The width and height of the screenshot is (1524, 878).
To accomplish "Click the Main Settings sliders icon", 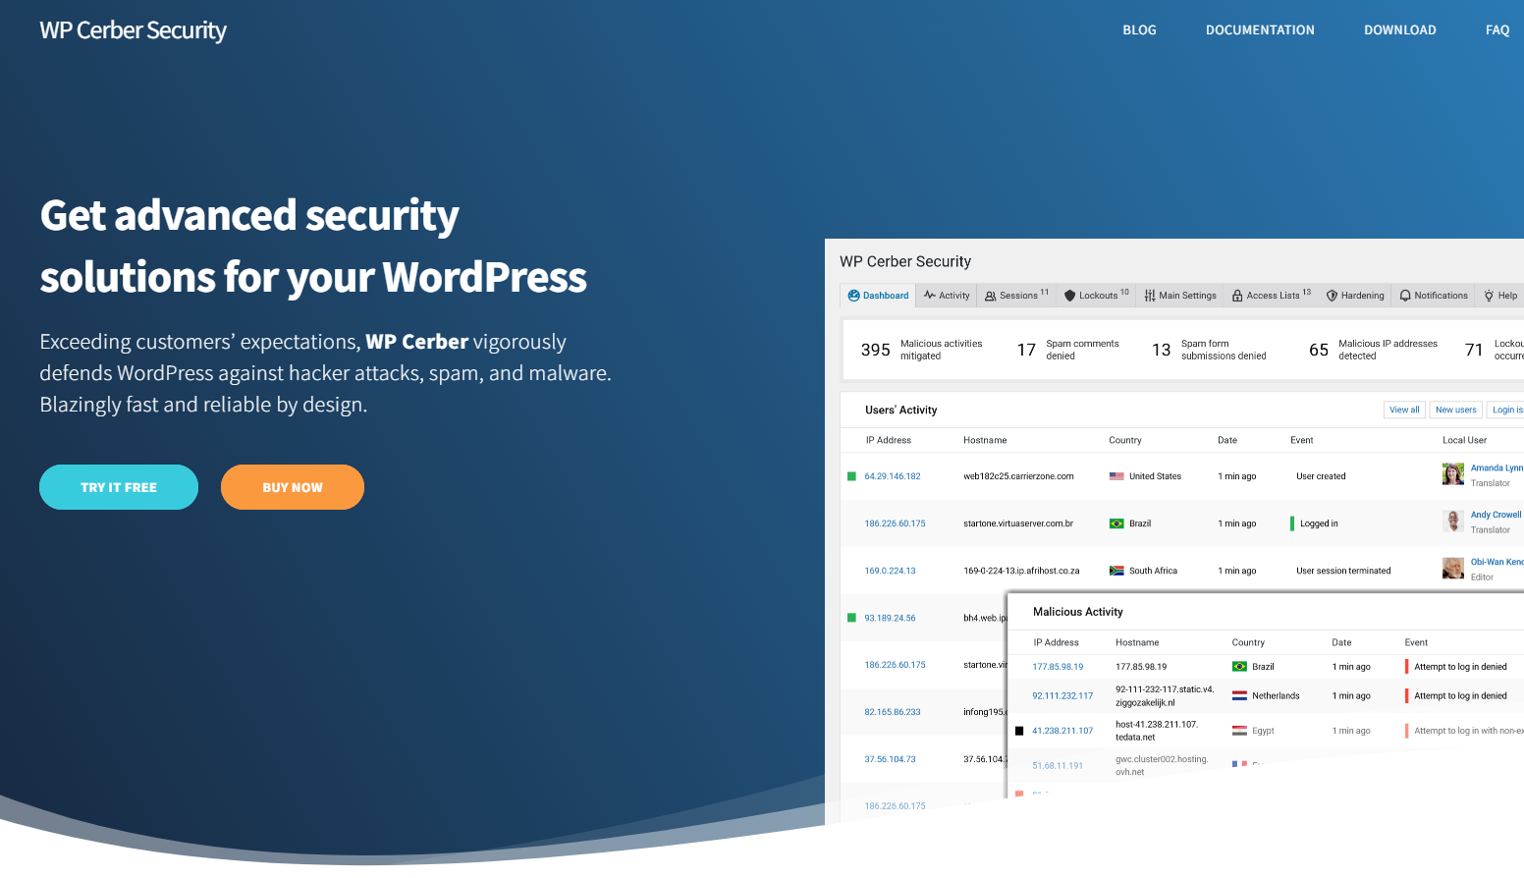I will [x=1150, y=296].
